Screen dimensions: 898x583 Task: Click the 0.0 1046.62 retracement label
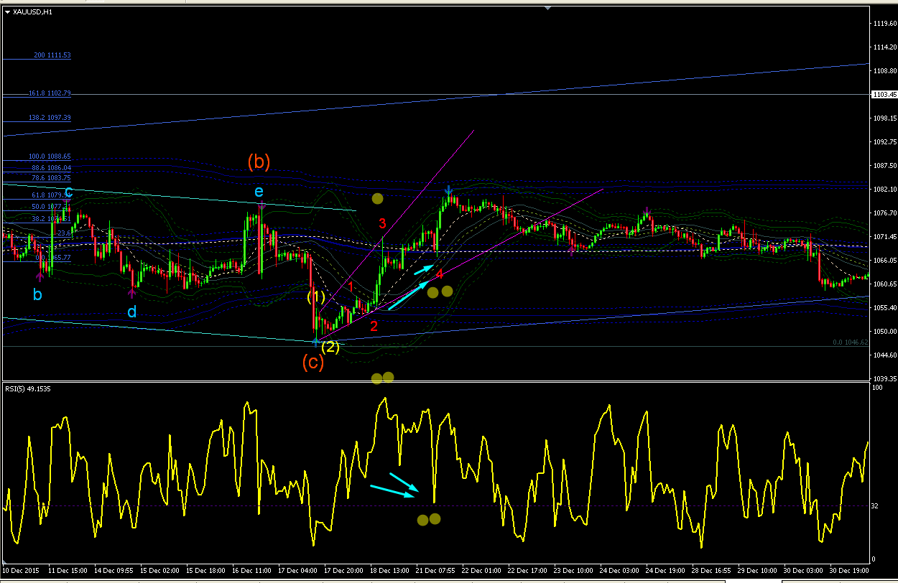pyautogui.click(x=850, y=343)
